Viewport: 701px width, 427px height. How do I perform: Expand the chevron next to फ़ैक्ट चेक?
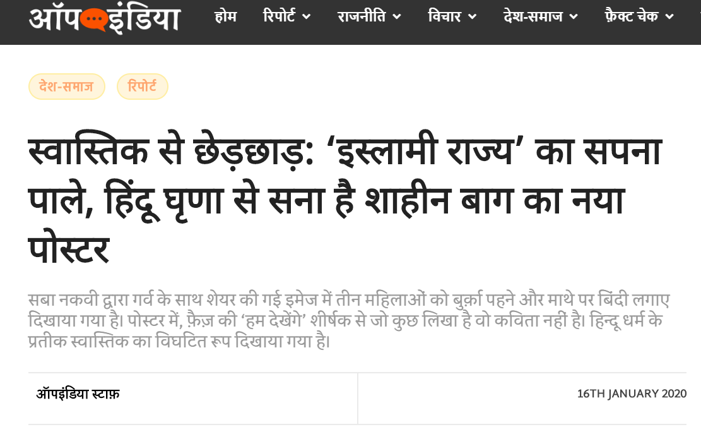pos(669,17)
